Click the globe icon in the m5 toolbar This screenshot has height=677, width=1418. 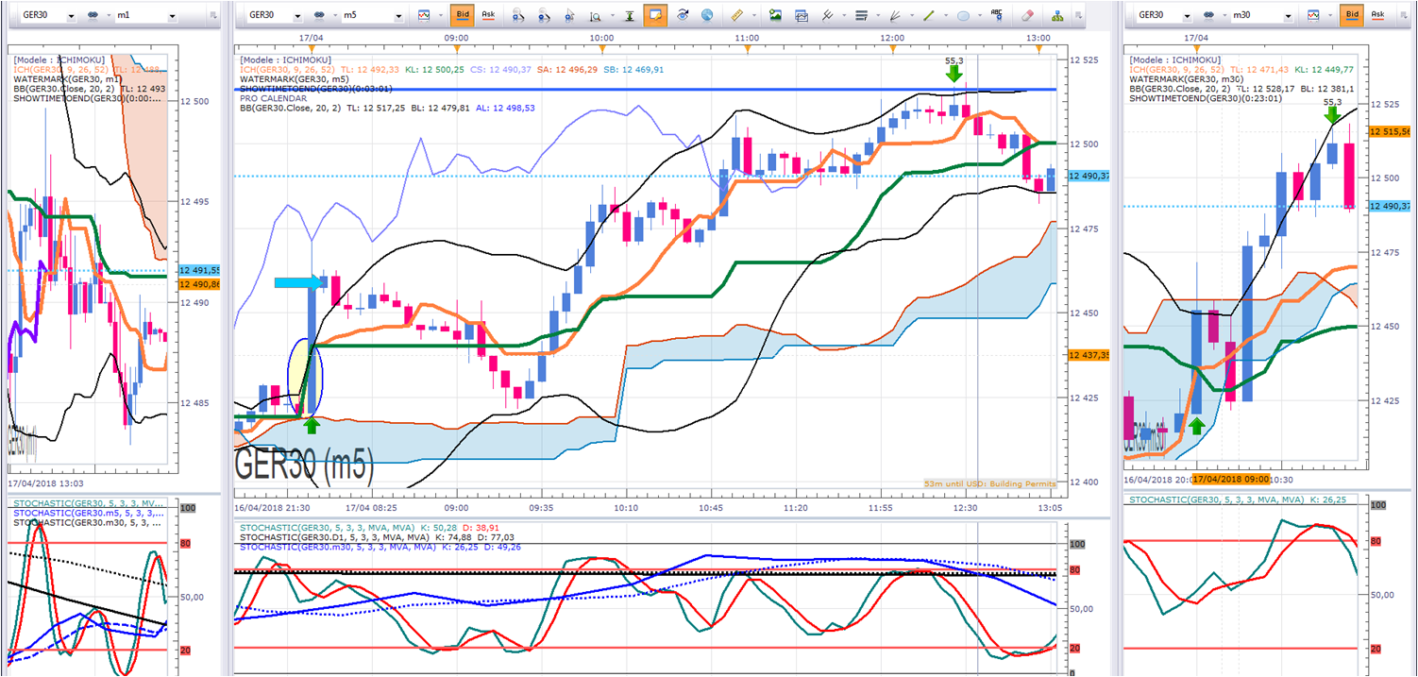tap(707, 15)
